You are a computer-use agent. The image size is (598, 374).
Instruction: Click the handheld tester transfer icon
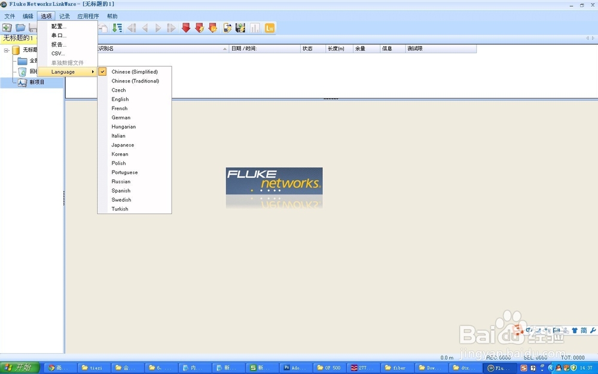tap(227, 28)
